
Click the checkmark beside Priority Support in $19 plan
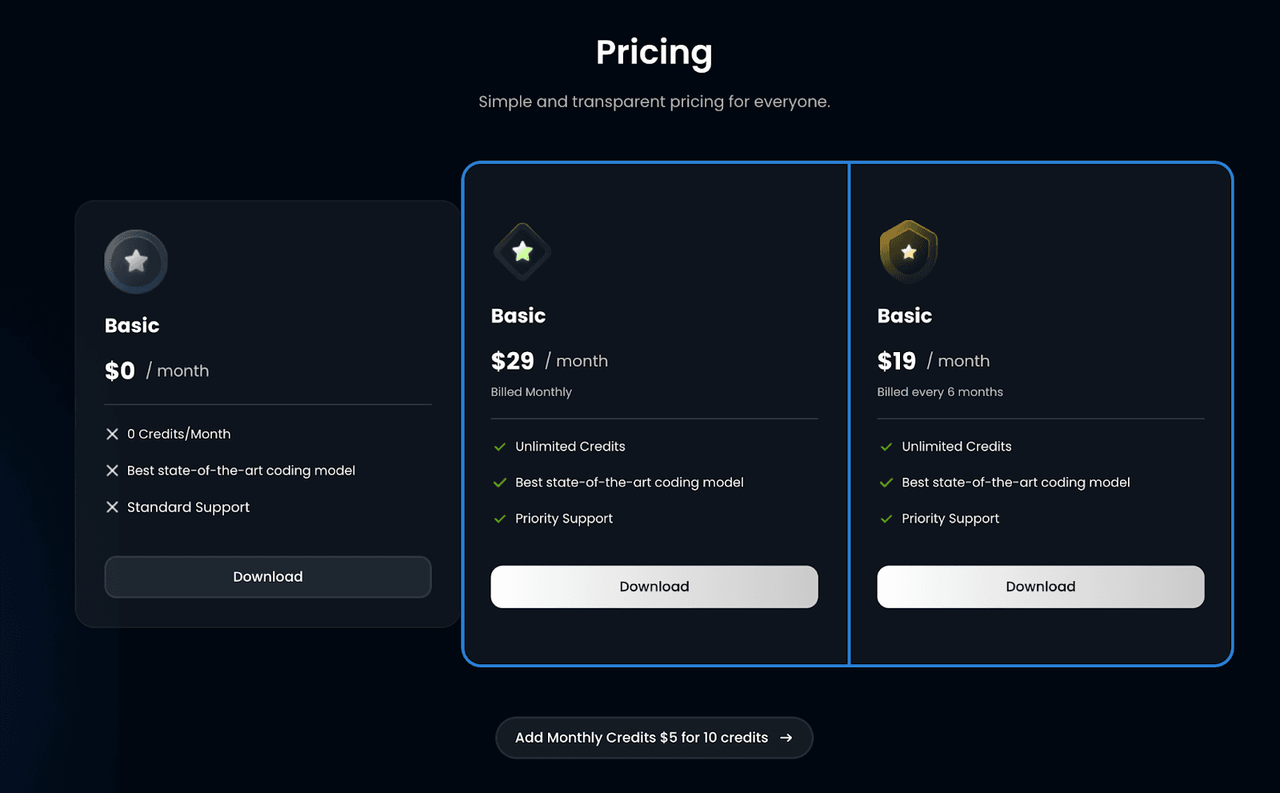pyautogui.click(x=886, y=519)
